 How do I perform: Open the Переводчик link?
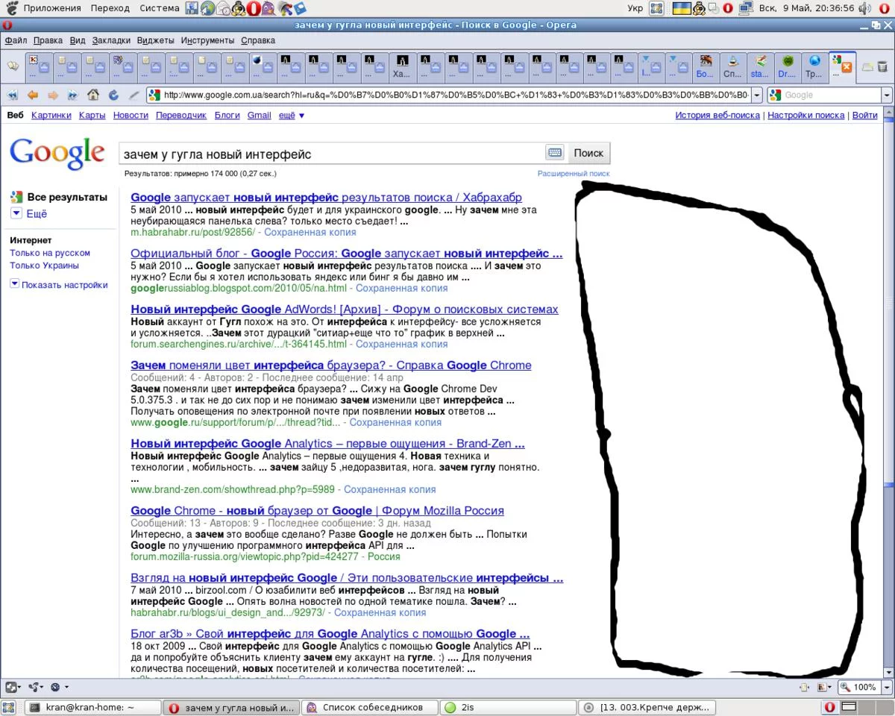[181, 116]
